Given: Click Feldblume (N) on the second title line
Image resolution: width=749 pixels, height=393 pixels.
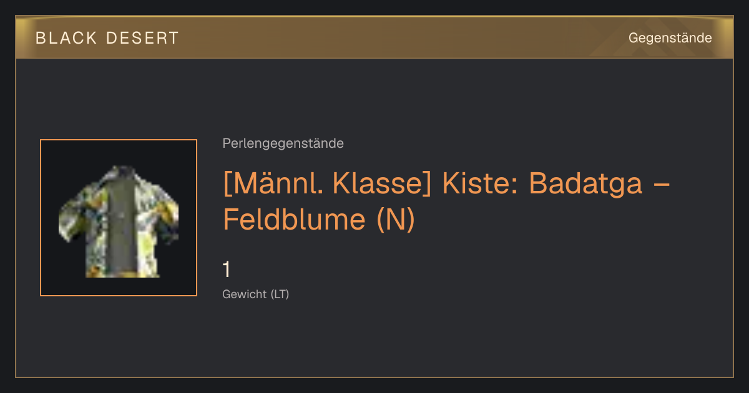Looking at the screenshot, I should pos(318,219).
